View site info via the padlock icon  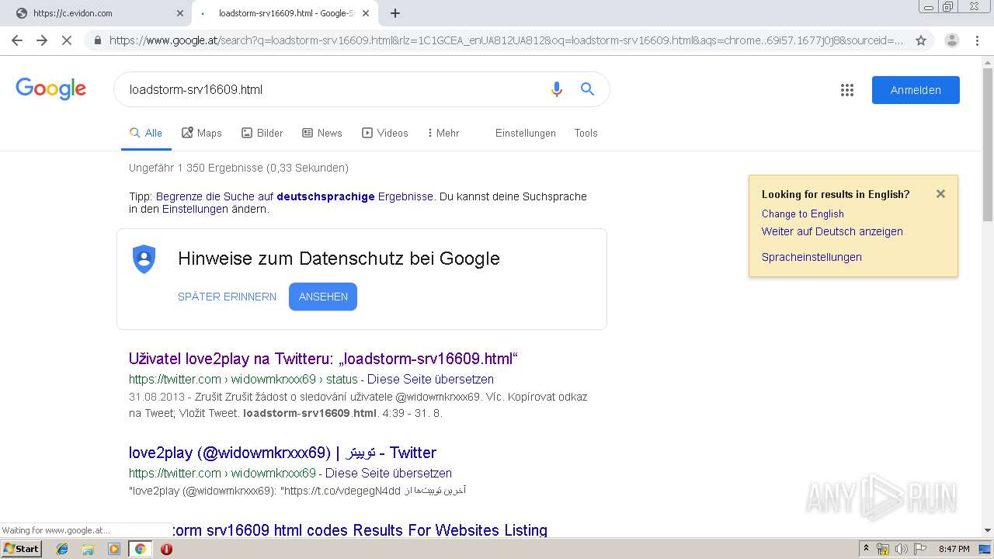98,40
